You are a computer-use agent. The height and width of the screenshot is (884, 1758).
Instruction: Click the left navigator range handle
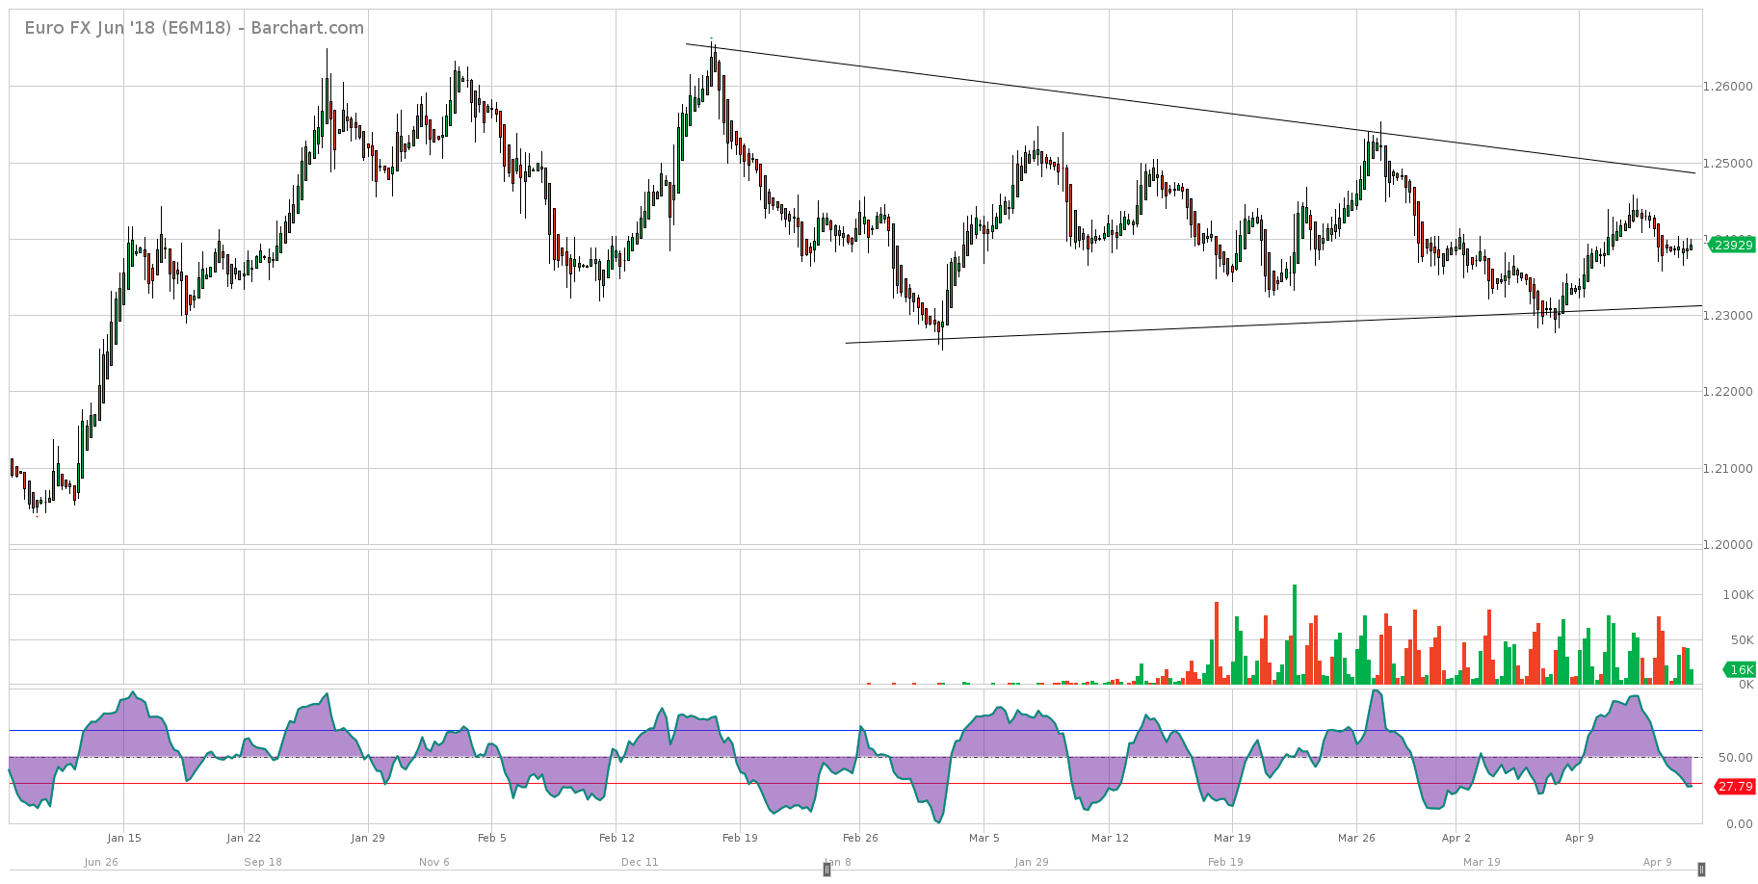827,870
